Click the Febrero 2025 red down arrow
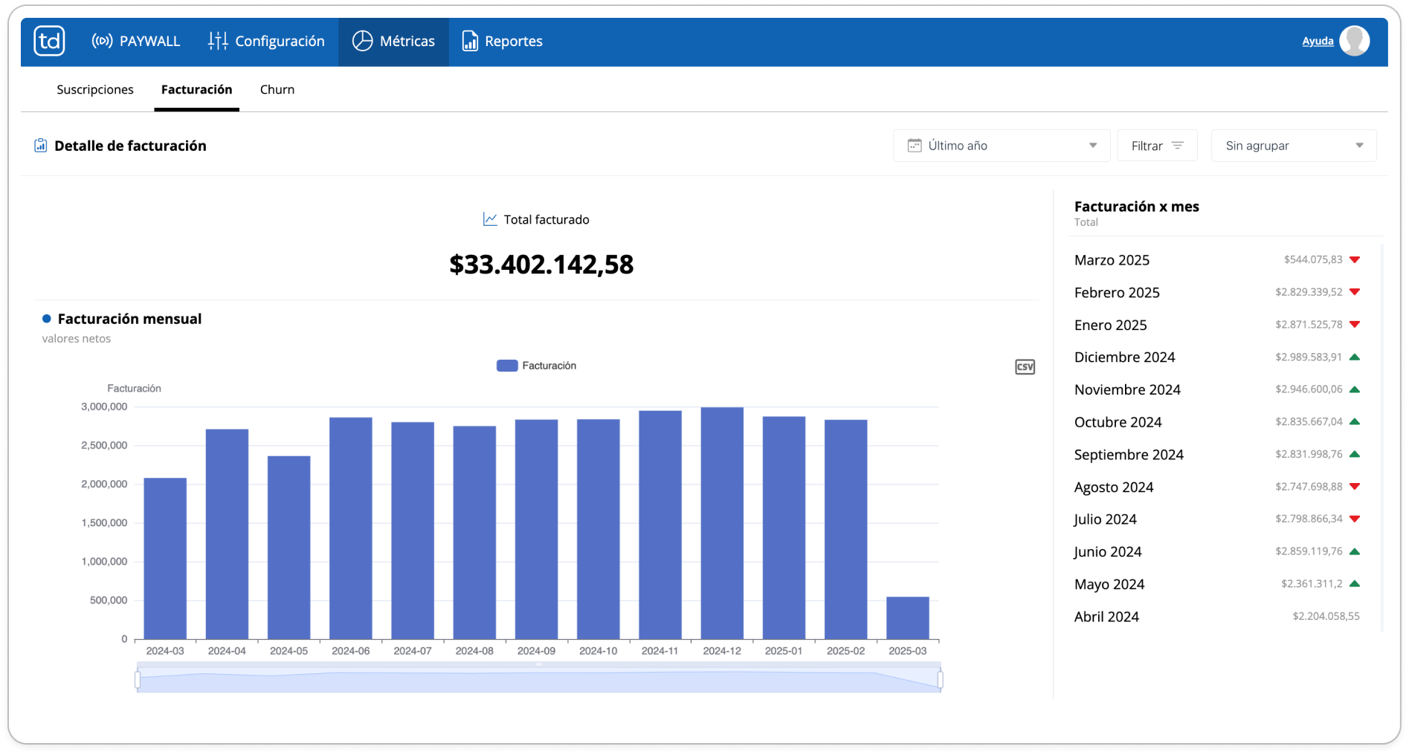 point(1355,292)
